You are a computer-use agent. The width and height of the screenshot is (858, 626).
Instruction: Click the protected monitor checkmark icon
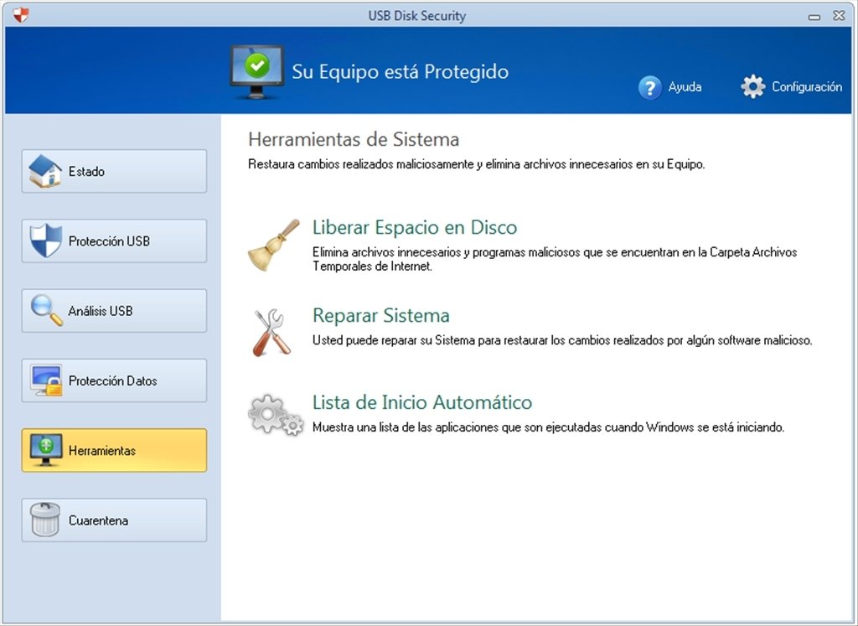pos(256,72)
